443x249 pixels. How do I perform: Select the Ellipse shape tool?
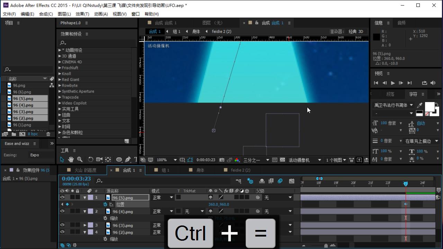(119, 159)
